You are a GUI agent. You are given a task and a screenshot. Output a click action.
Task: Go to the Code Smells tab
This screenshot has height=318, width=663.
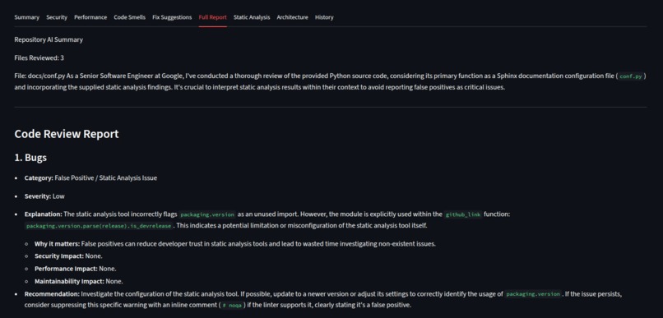(129, 17)
